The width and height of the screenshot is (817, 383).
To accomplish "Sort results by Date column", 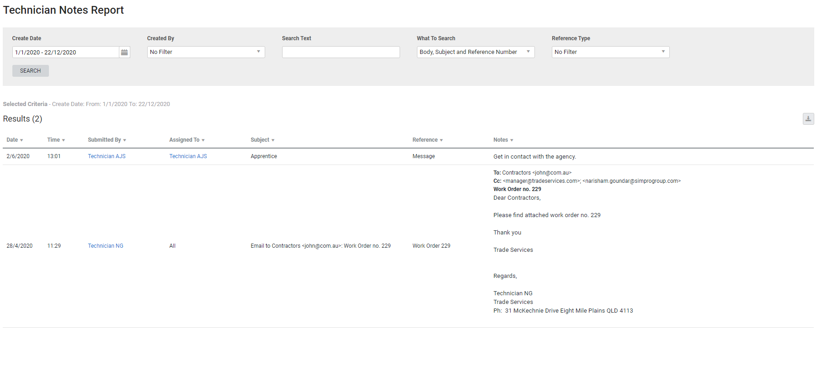I will pos(15,140).
